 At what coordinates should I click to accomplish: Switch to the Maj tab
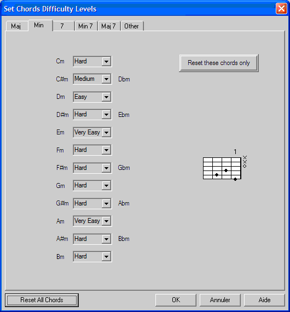(17, 26)
